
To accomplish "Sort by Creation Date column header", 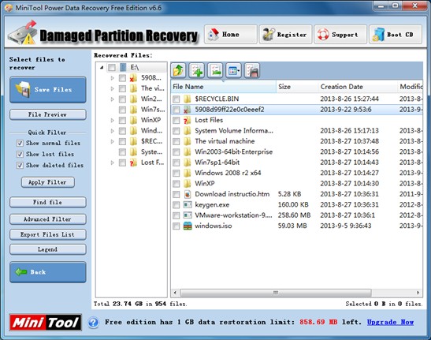I will click(358, 87).
